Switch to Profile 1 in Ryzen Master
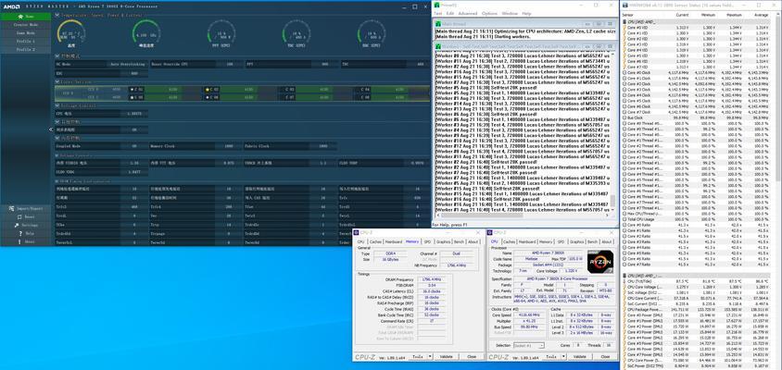The width and height of the screenshot is (782, 370). tap(25, 42)
